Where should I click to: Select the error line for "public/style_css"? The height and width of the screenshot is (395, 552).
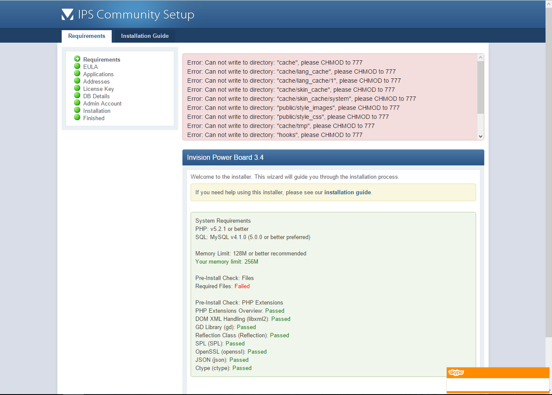tap(288, 117)
